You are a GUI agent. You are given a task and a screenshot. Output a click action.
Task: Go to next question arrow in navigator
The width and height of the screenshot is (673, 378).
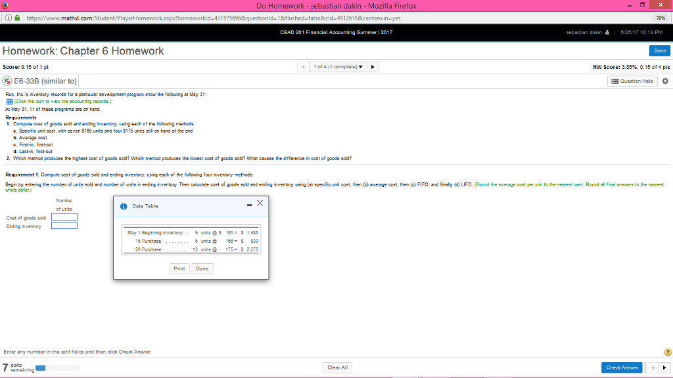[x=373, y=67]
